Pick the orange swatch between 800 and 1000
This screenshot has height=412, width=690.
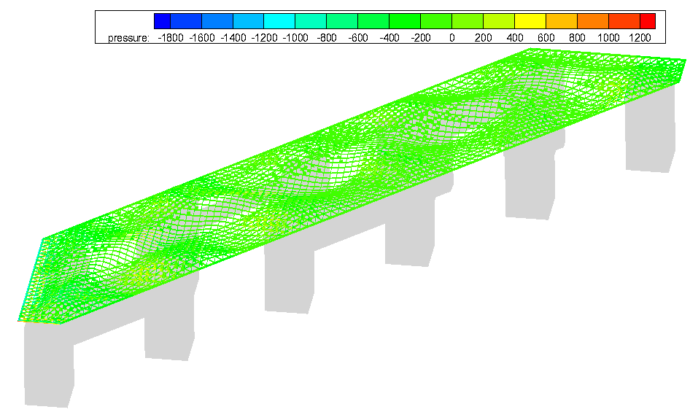coord(593,21)
